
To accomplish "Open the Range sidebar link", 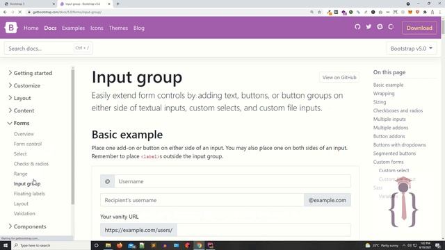I will click(x=21, y=174).
